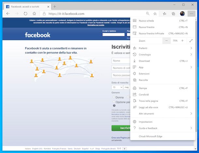Image resolution: width=199 pixels, height=153 pixels.
Task: Choose Chiudi Microsoft Edge
Action: (x=163, y=136)
